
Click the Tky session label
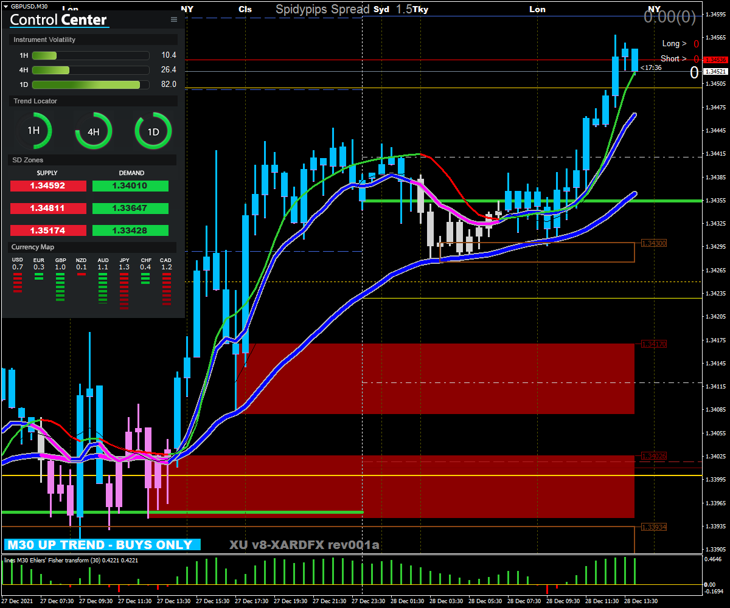420,9
